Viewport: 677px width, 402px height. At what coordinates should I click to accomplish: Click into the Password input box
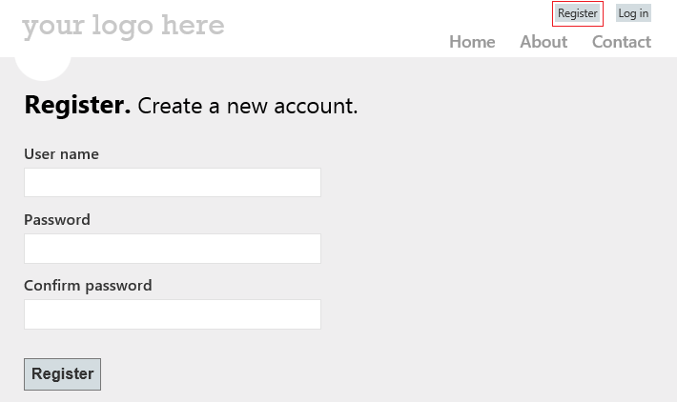[x=173, y=249]
